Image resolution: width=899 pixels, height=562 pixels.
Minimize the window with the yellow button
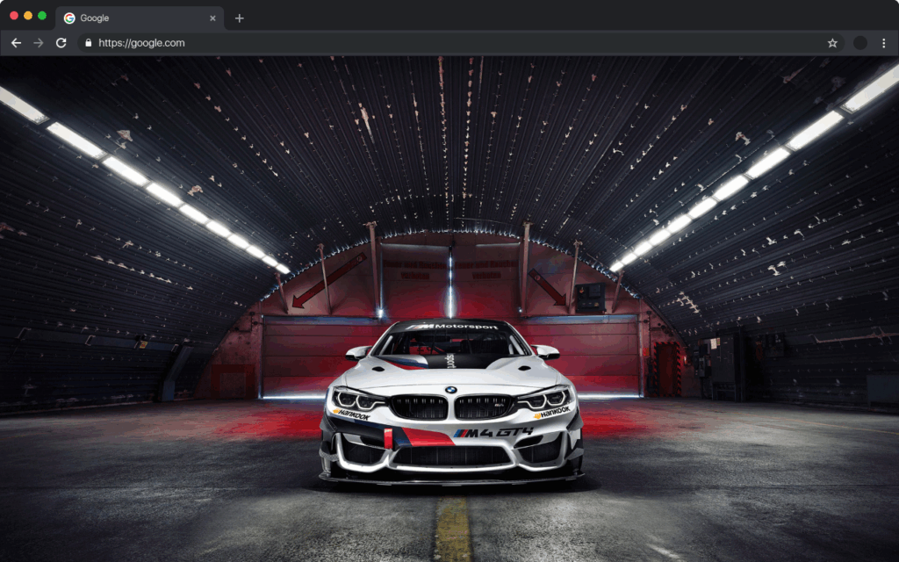pyautogui.click(x=26, y=15)
